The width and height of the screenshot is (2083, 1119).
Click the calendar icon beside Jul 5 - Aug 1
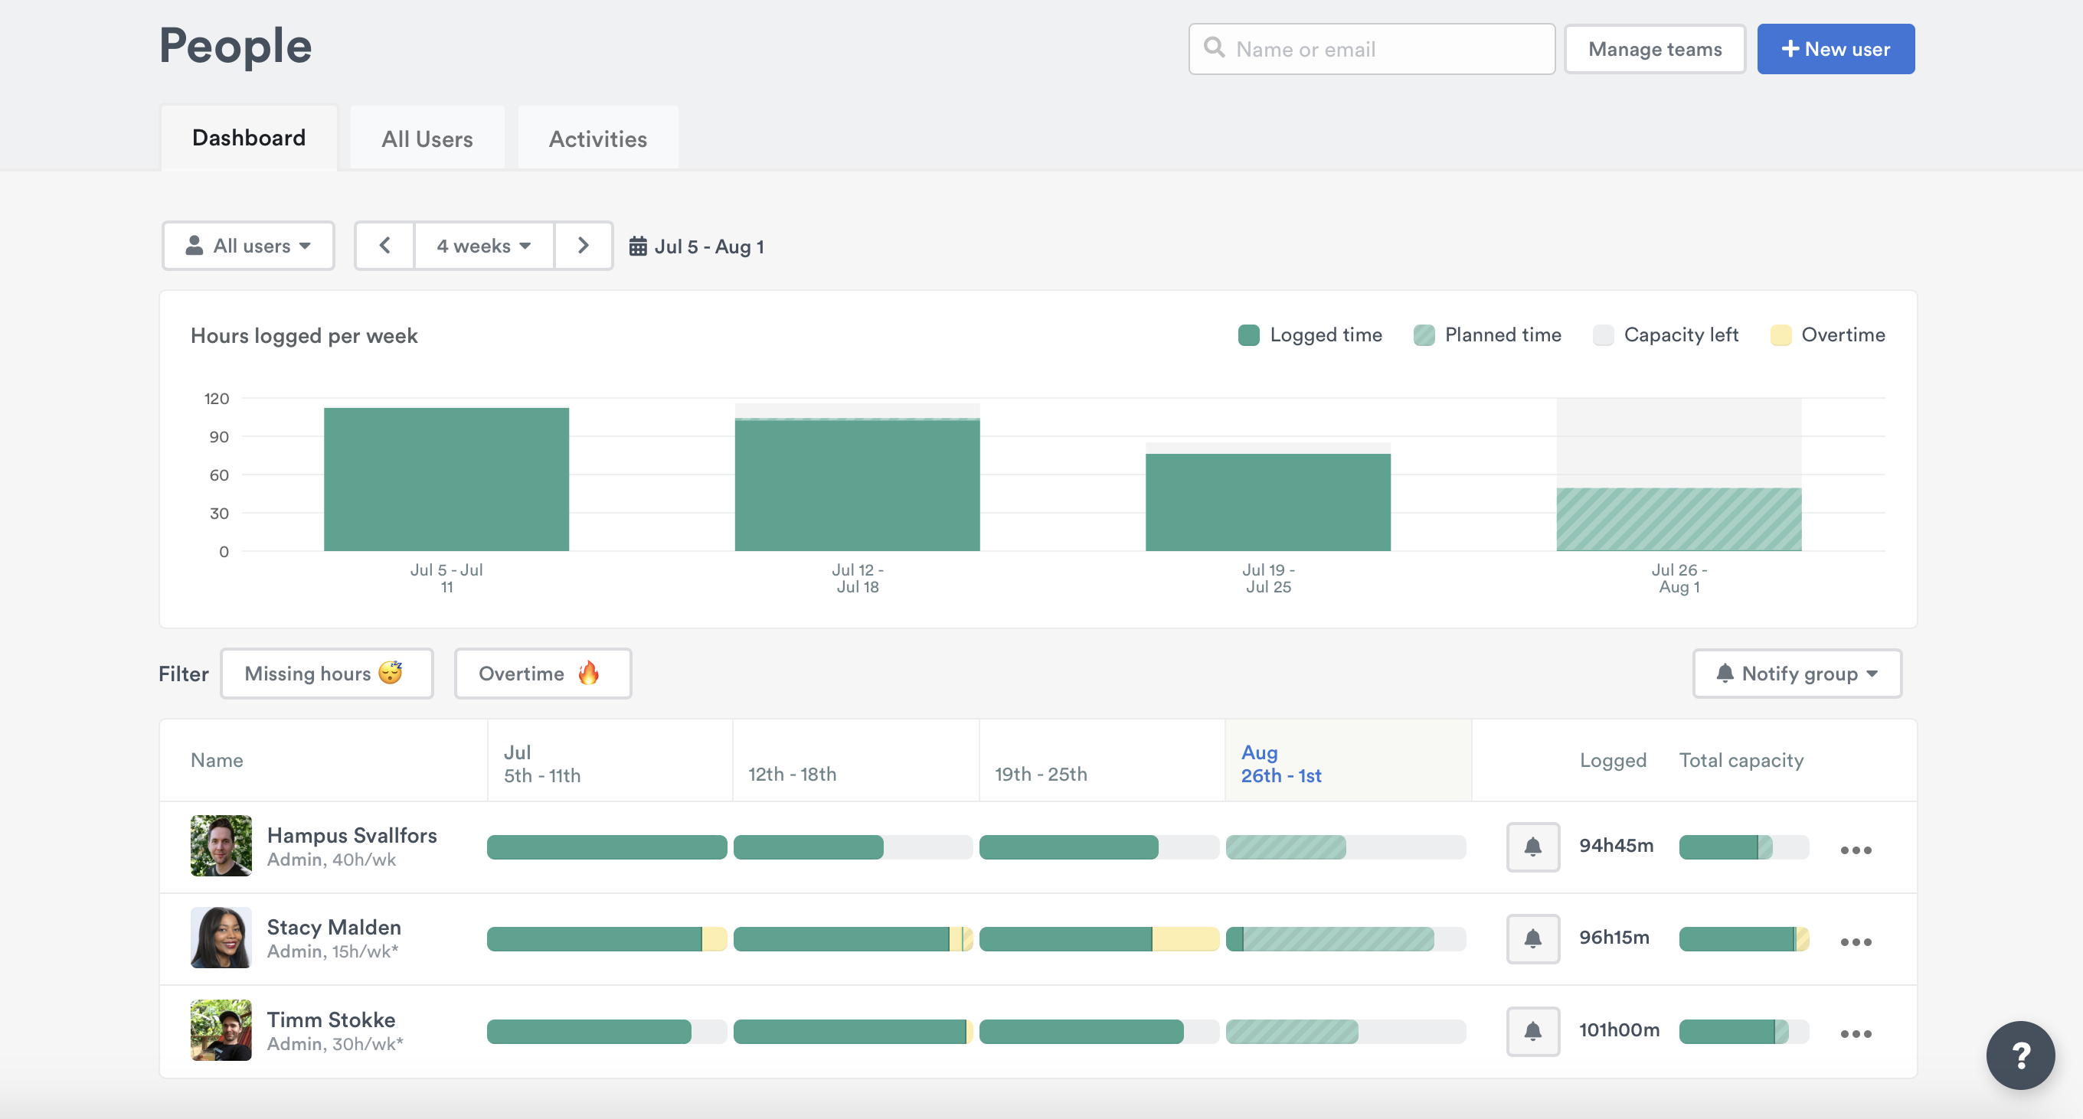pyautogui.click(x=639, y=246)
